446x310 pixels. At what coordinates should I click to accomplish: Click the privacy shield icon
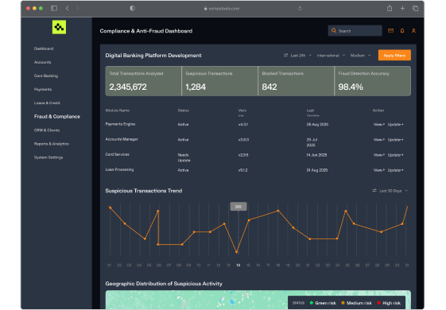pos(132,8)
